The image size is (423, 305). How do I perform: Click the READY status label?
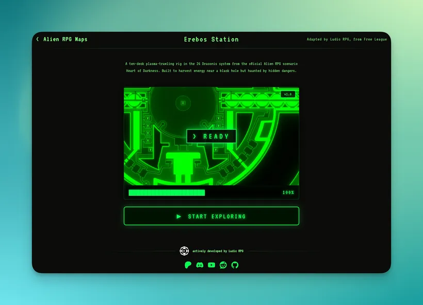[x=211, y=136]
